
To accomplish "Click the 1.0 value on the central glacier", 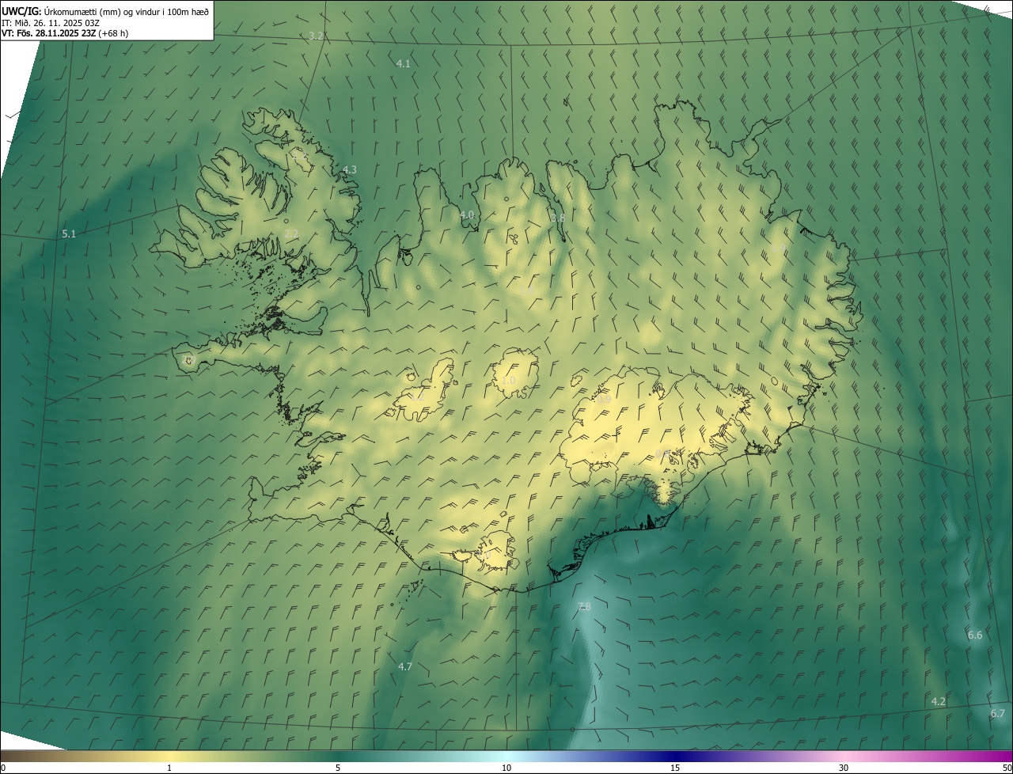I will click(x=508, y=381).
